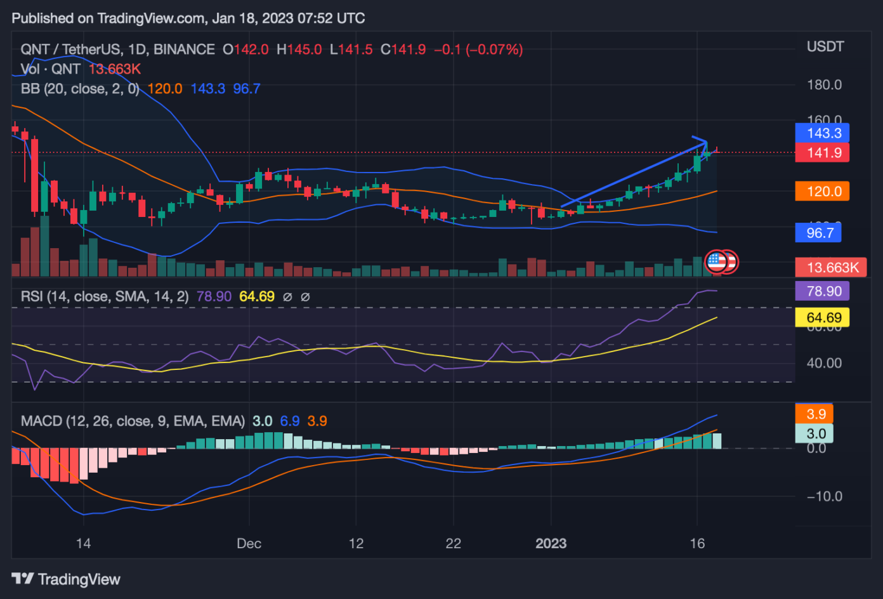The image size is (883, 599).
Task: Select the QNT / TetherUS symbol title
Action: (118, 49)
